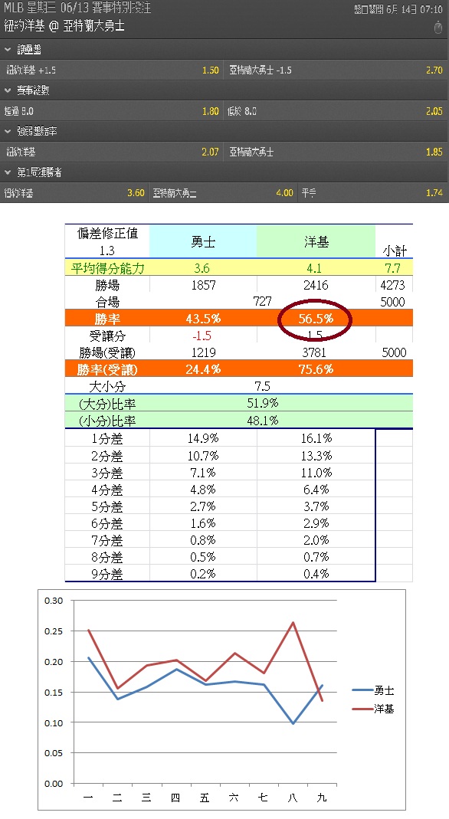Image resolution: width=449 pixels, height=819 pixels.
Task: Click the 48.1% under ratio cell
Action: [x=262, y=420]
